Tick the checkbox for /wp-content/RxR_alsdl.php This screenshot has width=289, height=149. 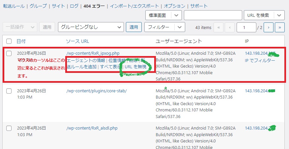[x=9, y=128]
